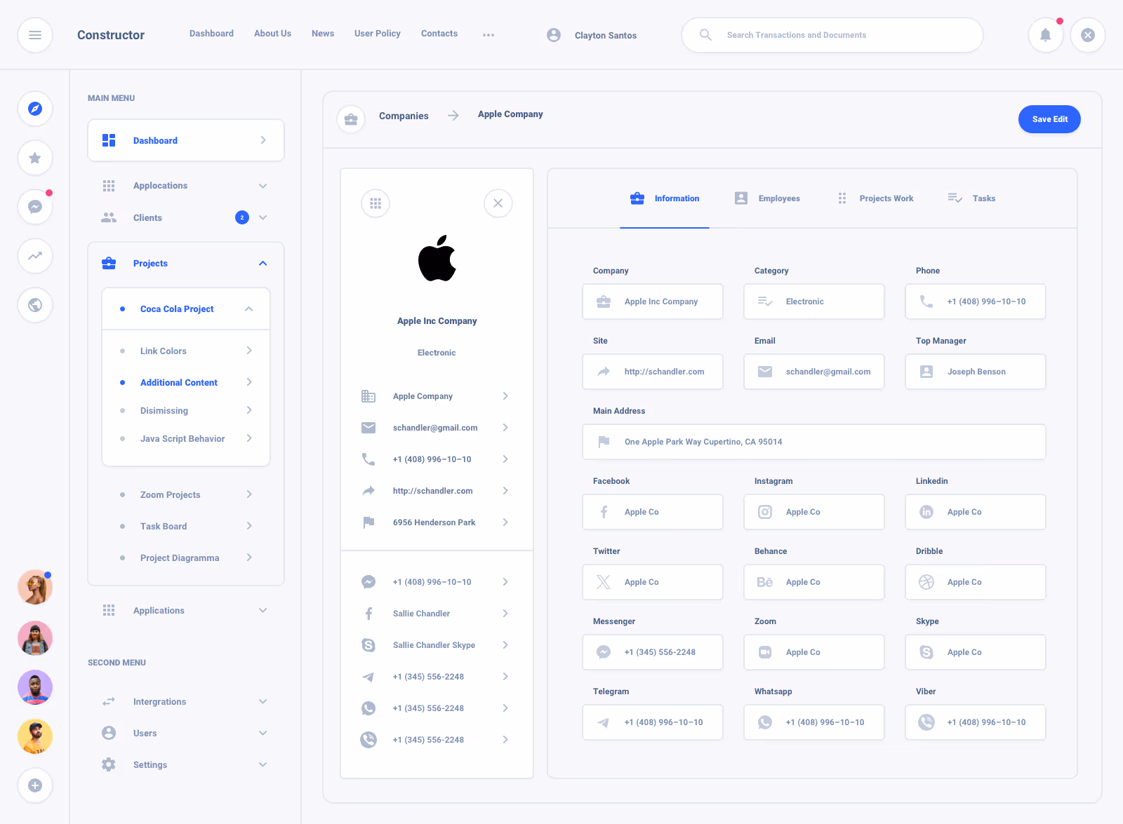The image size is (1123, 824).
Task: Click the compass explore icon in left rail
Action: [x=35, y=109]
